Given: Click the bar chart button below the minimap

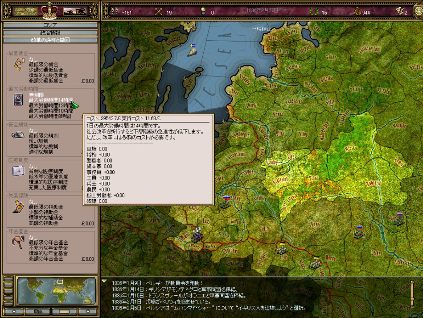Looking at the screenshot, I should 38,311.
